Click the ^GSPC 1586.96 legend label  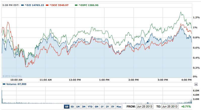(88, 5)
